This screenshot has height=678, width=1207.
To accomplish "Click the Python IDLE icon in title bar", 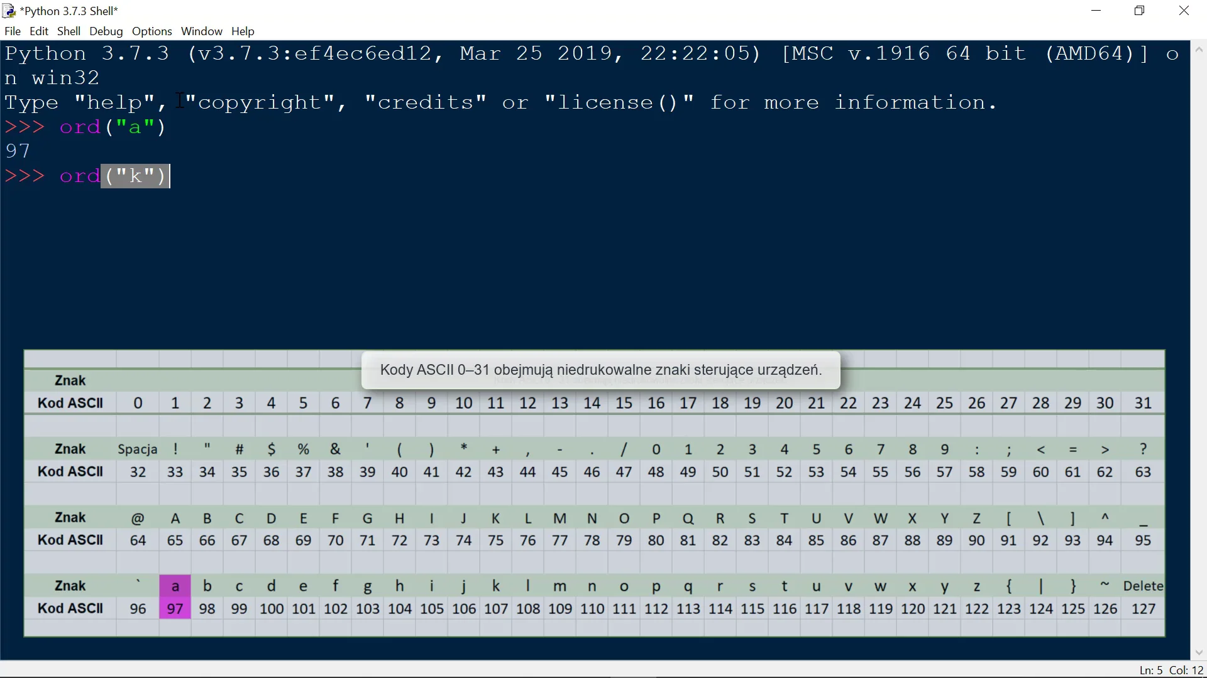I will (9, 11).
